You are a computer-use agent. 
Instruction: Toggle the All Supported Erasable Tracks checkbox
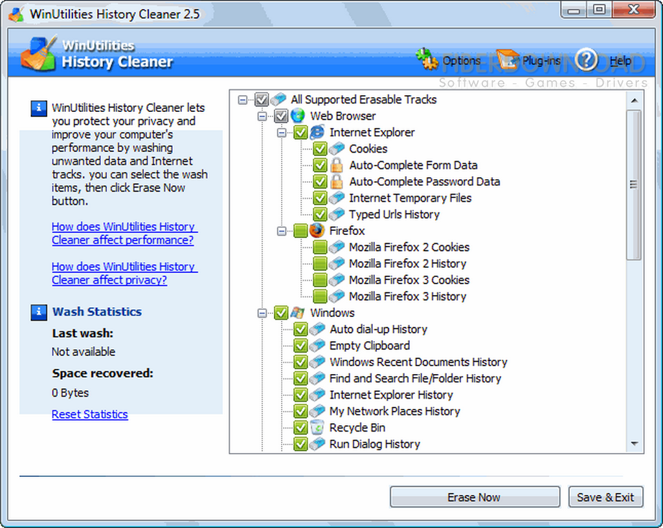pos(262,100)
